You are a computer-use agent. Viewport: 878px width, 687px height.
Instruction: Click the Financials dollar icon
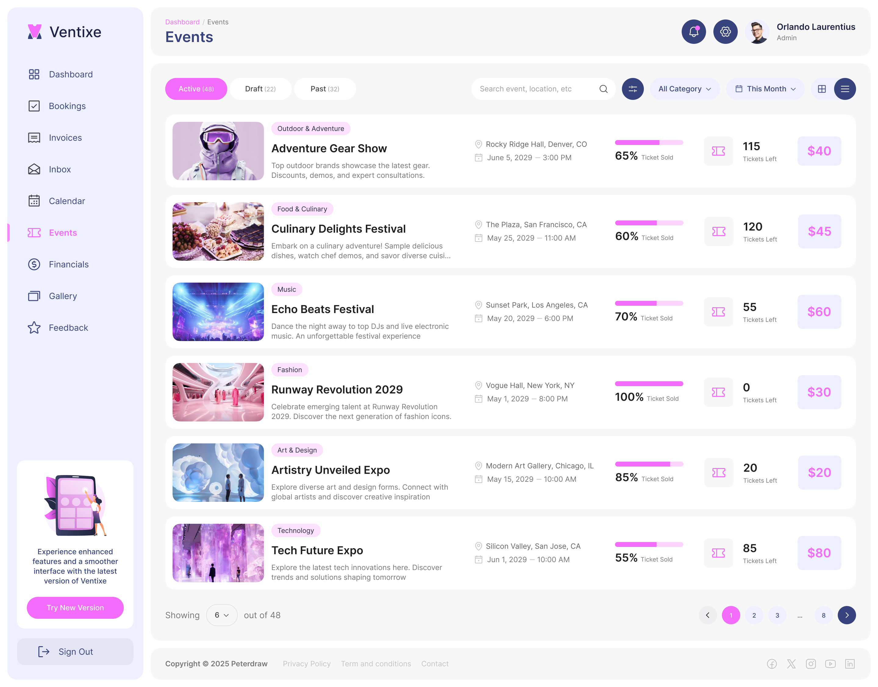click(34, 264)
